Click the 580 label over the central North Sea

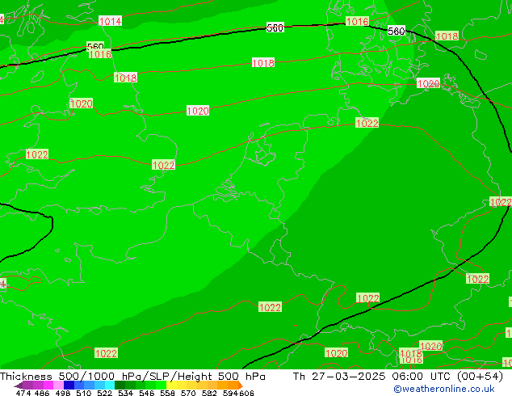275,27
